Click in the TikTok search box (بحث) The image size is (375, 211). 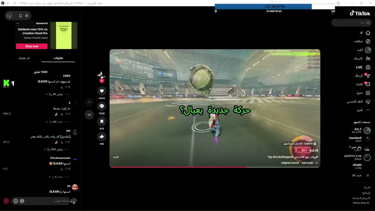coord(351,23)
